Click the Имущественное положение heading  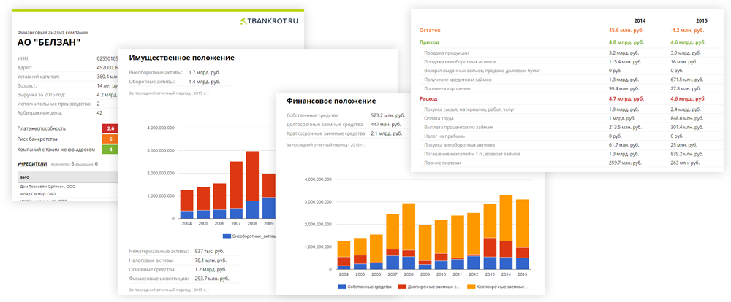click(x=181, y=58)
